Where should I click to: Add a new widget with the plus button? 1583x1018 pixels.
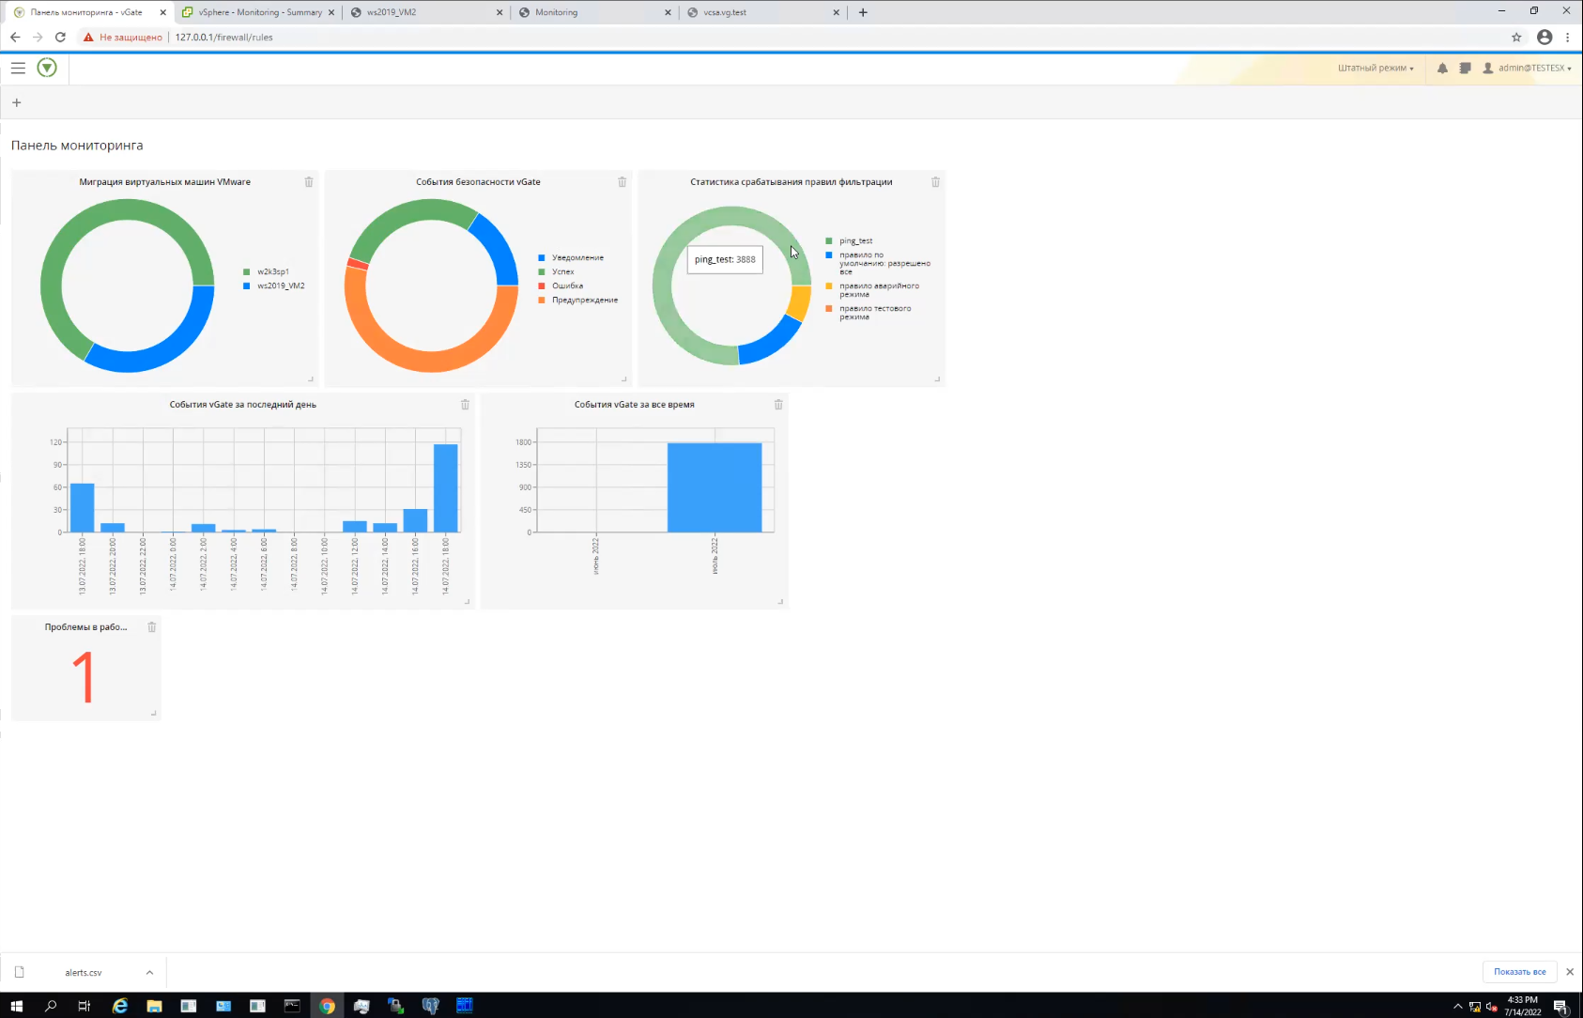tap(17, 102)
